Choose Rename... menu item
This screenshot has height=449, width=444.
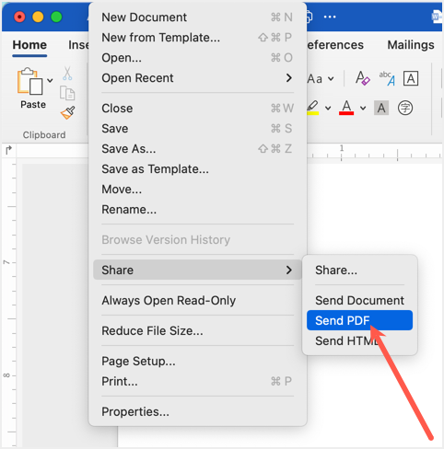(x=197, y=210)
